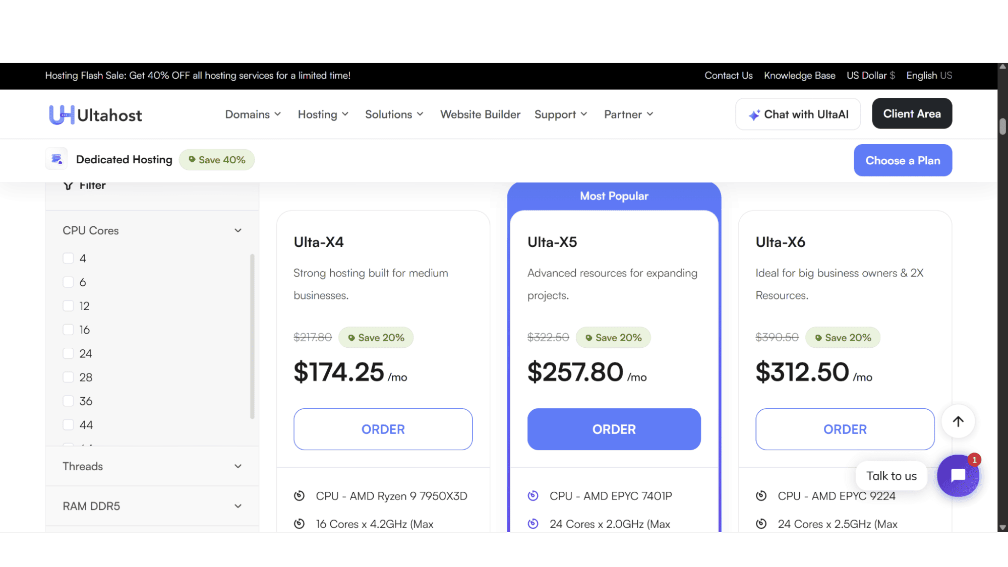Change language from English US
The height and width of the screenshot is (567, 1008).
(x=929, y=75)
